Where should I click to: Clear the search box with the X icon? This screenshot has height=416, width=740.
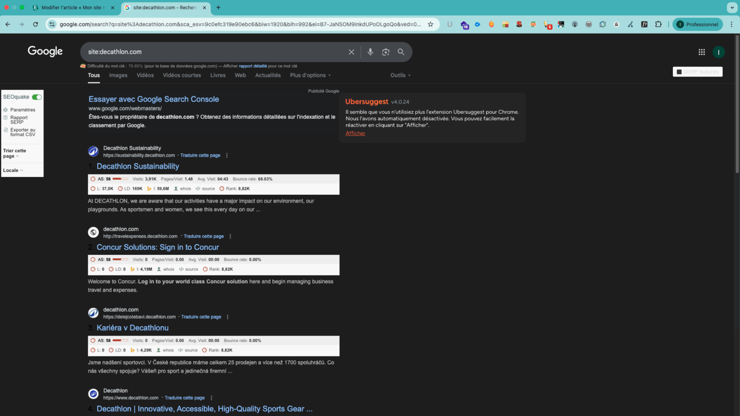(351, 52)
